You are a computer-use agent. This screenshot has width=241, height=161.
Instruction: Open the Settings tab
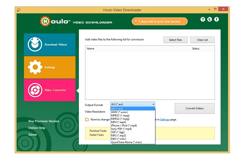[x=50, y=67]
